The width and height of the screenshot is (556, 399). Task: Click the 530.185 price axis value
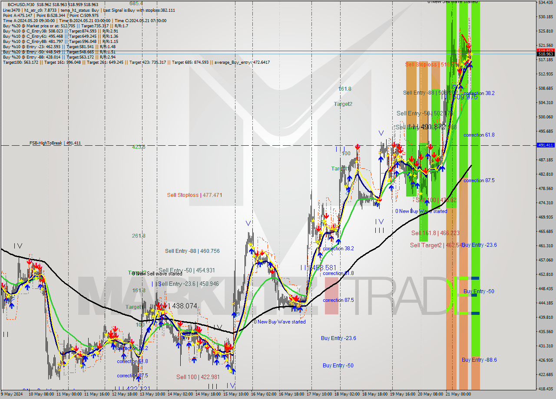pyautogui.click(x=546, y=17)
